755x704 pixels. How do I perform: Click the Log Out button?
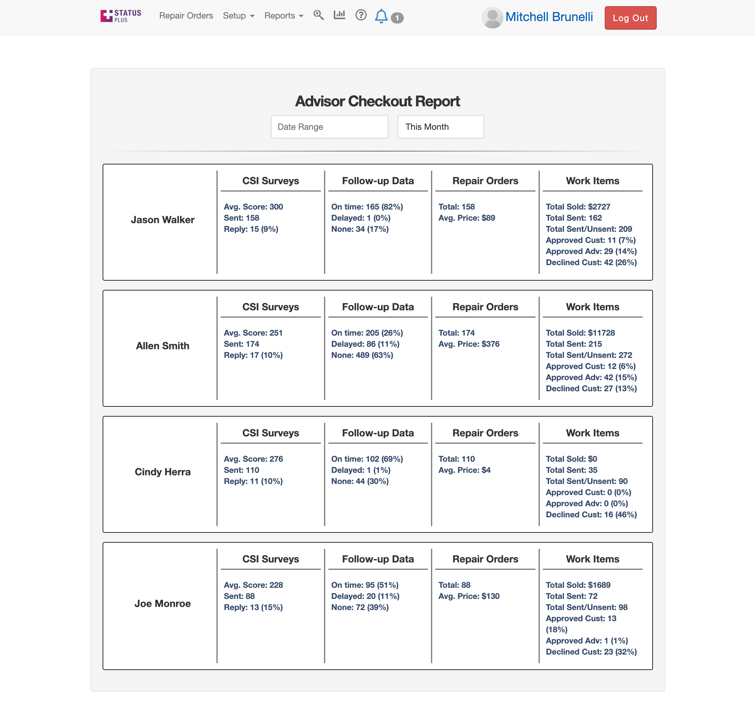point(630,18)
